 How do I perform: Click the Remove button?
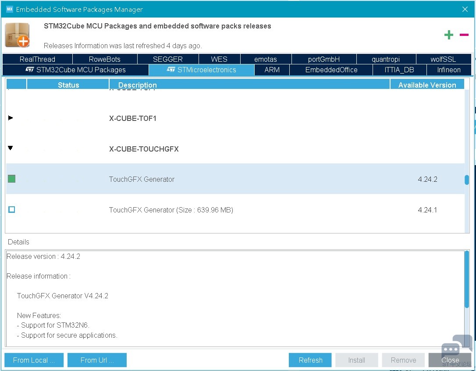pyautogui.click(x=403, y=360)
